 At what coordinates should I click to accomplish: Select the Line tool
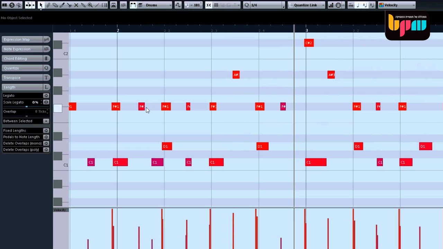tap(97, 5)
